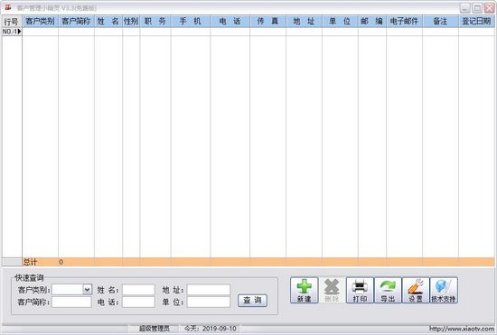
Task: Focus the 客户简称 query input field
Action: pyautogui.click(x=71, y=302)
